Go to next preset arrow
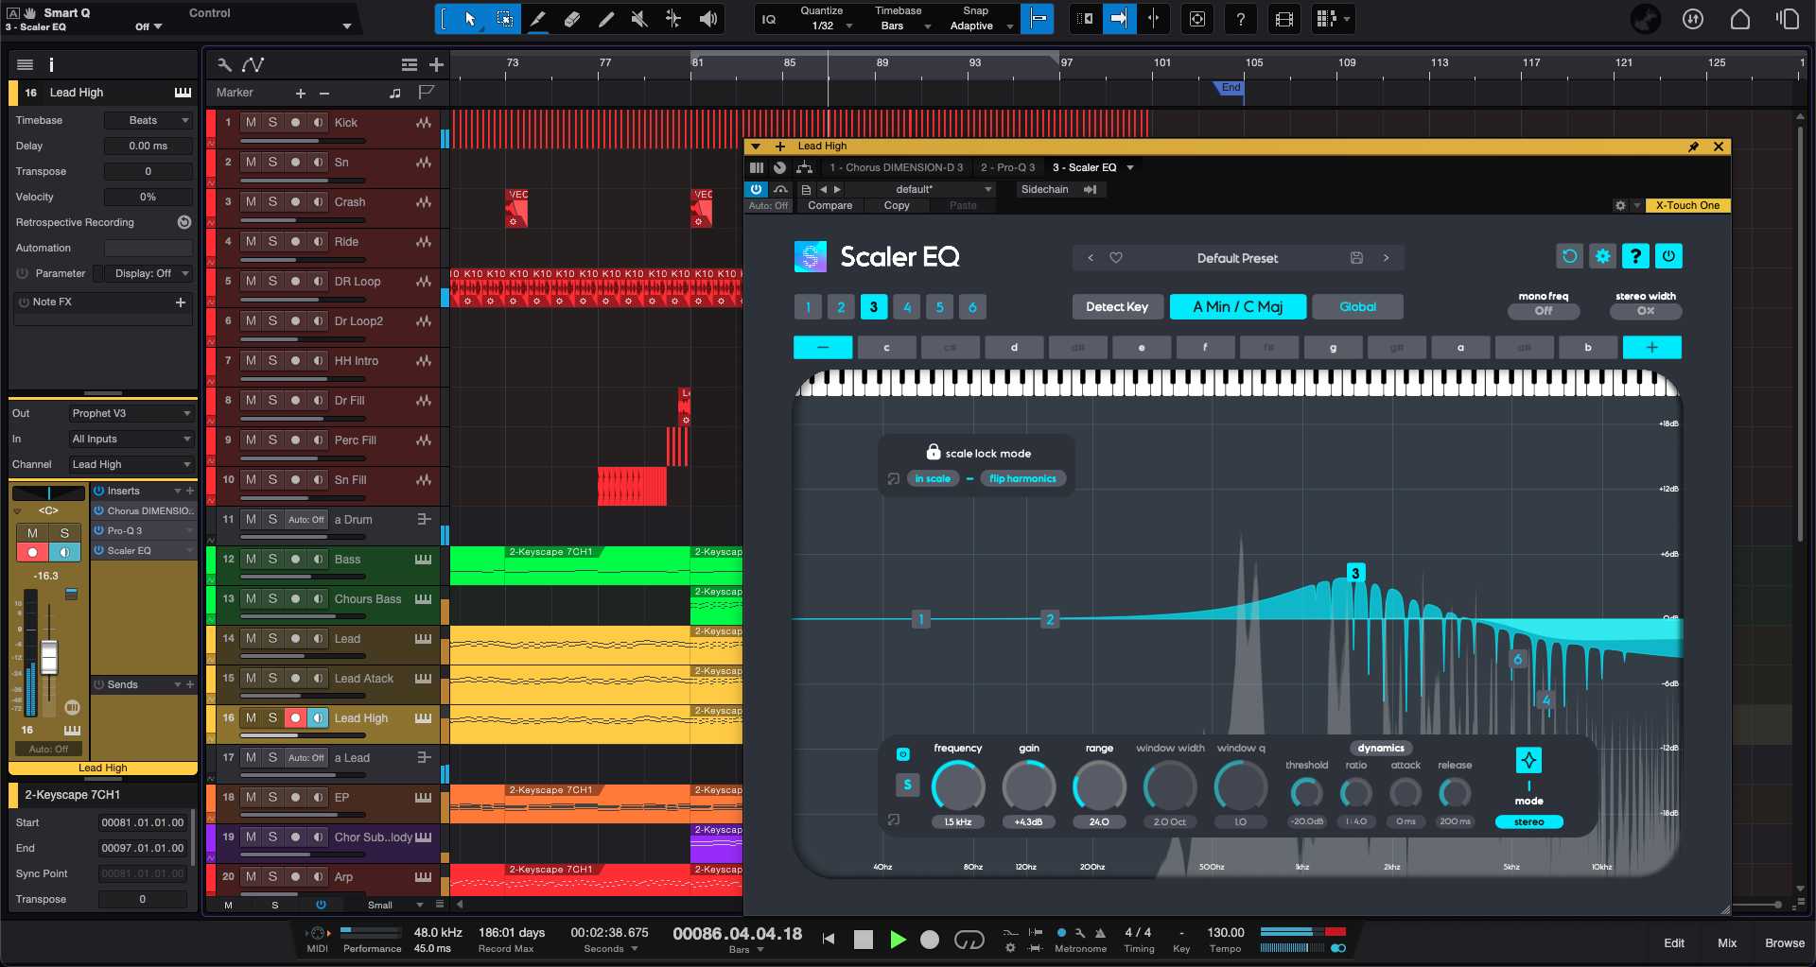Screen dimensions: 1816x967 [x=1387, y=258]
